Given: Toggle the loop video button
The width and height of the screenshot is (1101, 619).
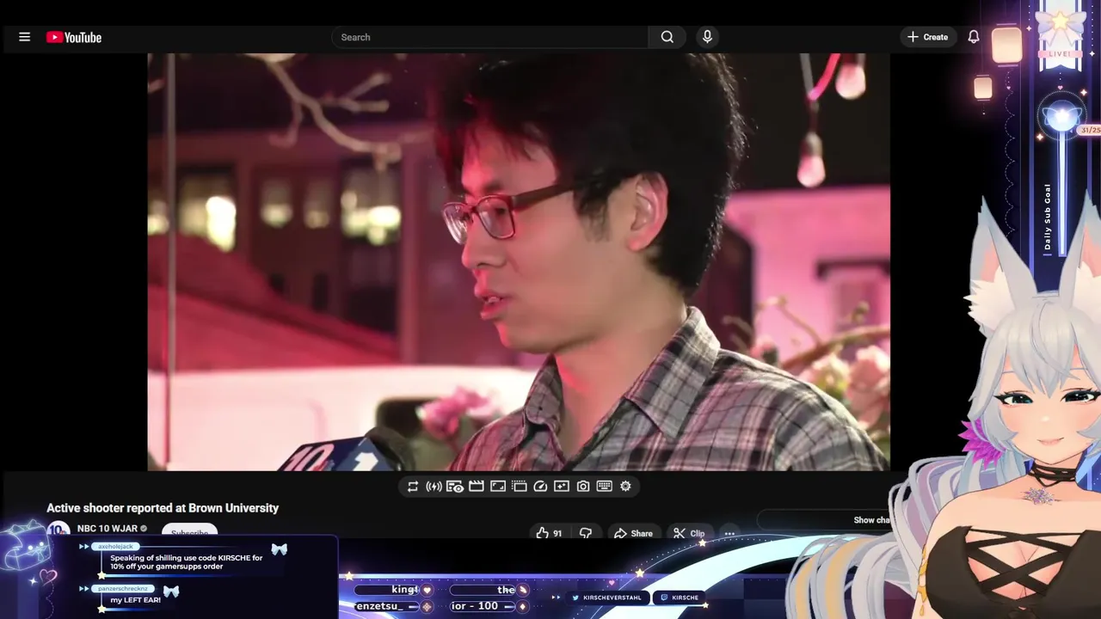Looking at the screenshot, I should tap(413, 487).
